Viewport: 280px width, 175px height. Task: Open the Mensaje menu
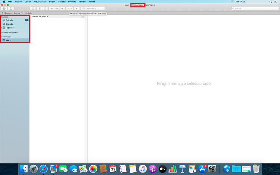tap(62, 1)
